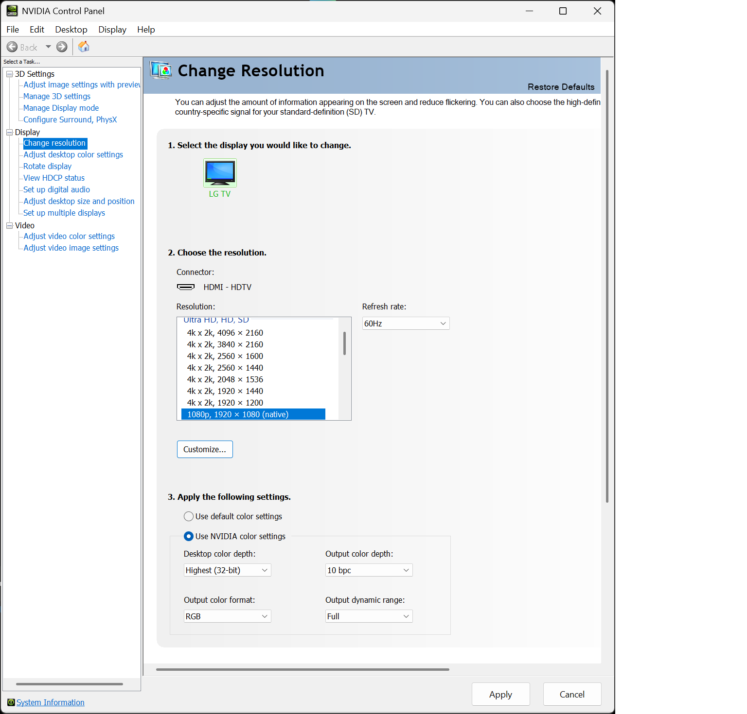Open the Output color depth dropdown
The image size is (747, 714).
click(x=369, y=570)
